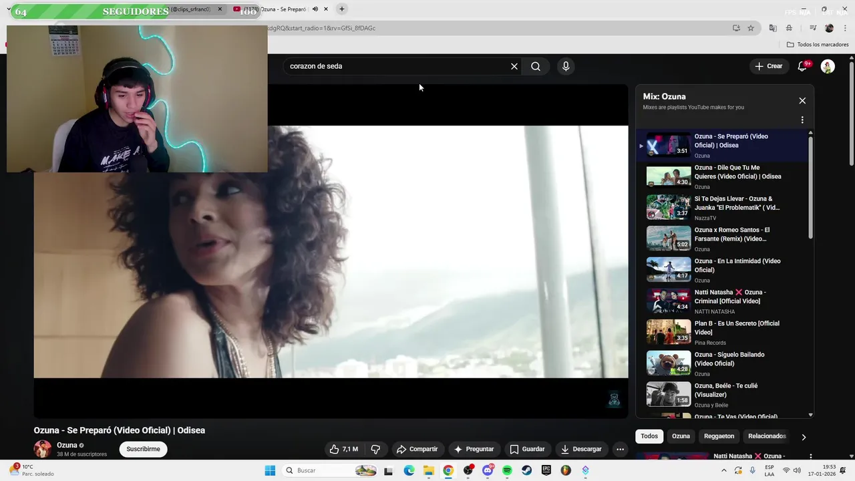Click the Preguntar ask button

pyautogui.click(x=474, y=449)
